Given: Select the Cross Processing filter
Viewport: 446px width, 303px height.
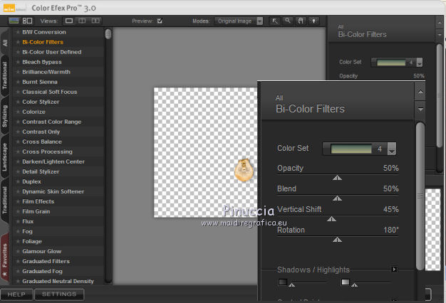Looking at the screenshot, I should coord(47,151).
